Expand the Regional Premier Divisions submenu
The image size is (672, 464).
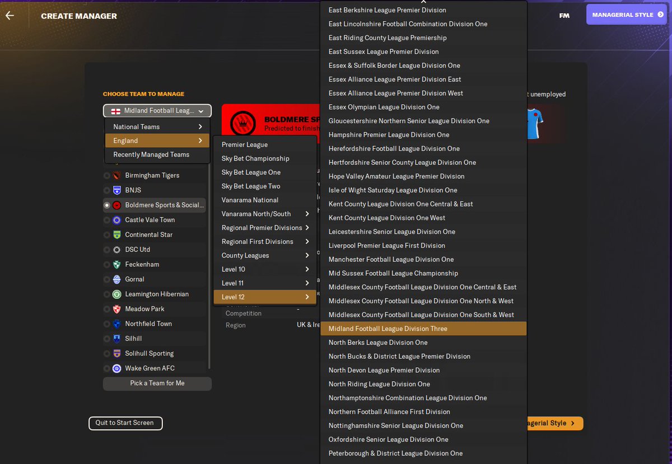pos(265,228)
